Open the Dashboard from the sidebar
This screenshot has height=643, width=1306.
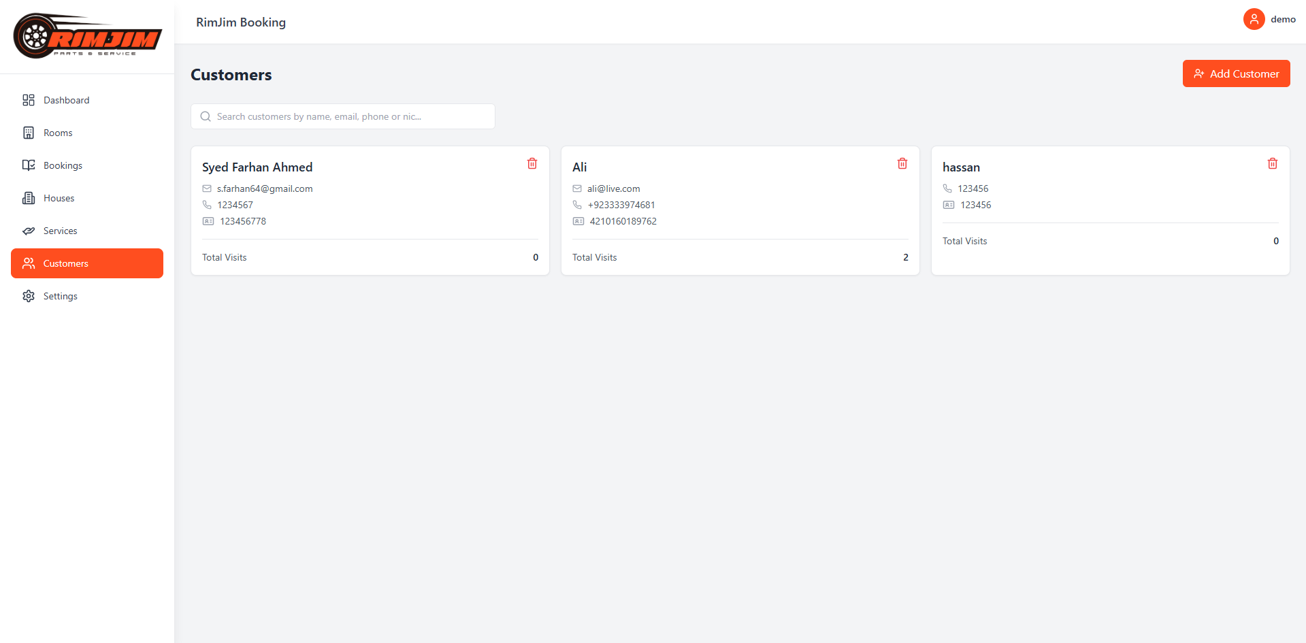(66, 100)
